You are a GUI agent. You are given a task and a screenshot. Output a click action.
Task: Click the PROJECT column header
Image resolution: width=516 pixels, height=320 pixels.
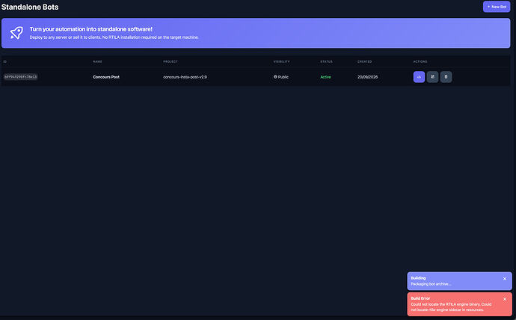point(171,61)
